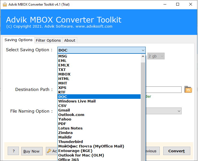Select MHT format entry
The image size is (198, 161).
(x=99, y=83)
